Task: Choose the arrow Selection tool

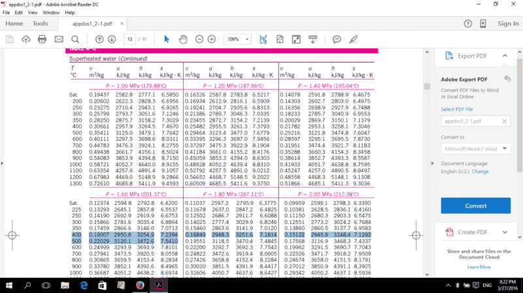Action: pos(167,39)
